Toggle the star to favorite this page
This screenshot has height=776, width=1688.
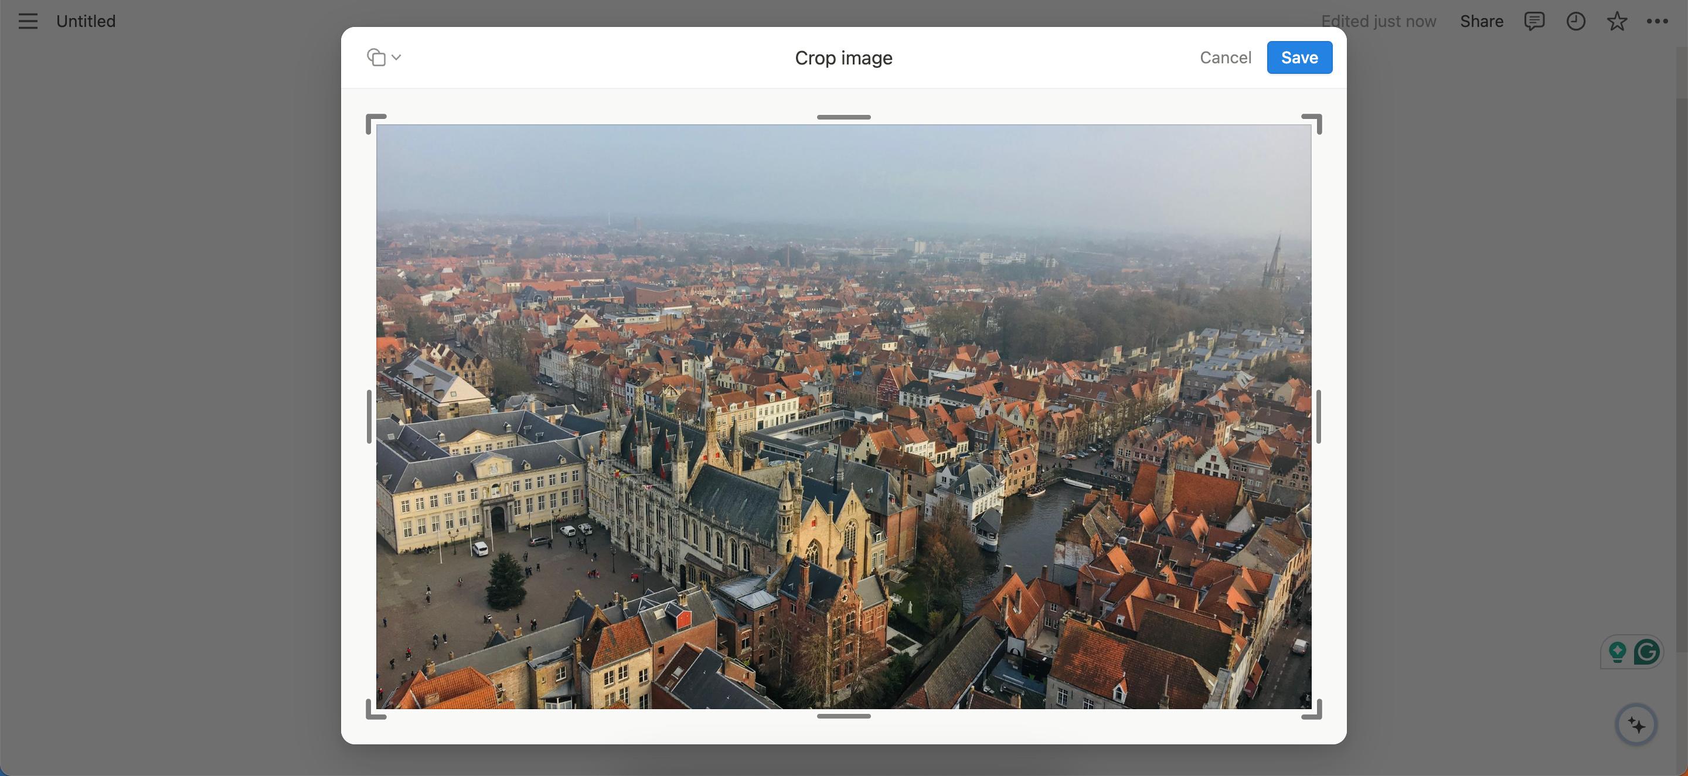click(x=1617, y=21)
